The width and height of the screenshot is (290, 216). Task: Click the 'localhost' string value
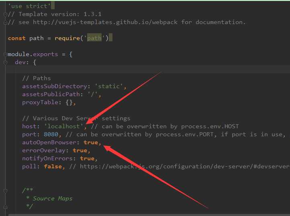[63, 126]
